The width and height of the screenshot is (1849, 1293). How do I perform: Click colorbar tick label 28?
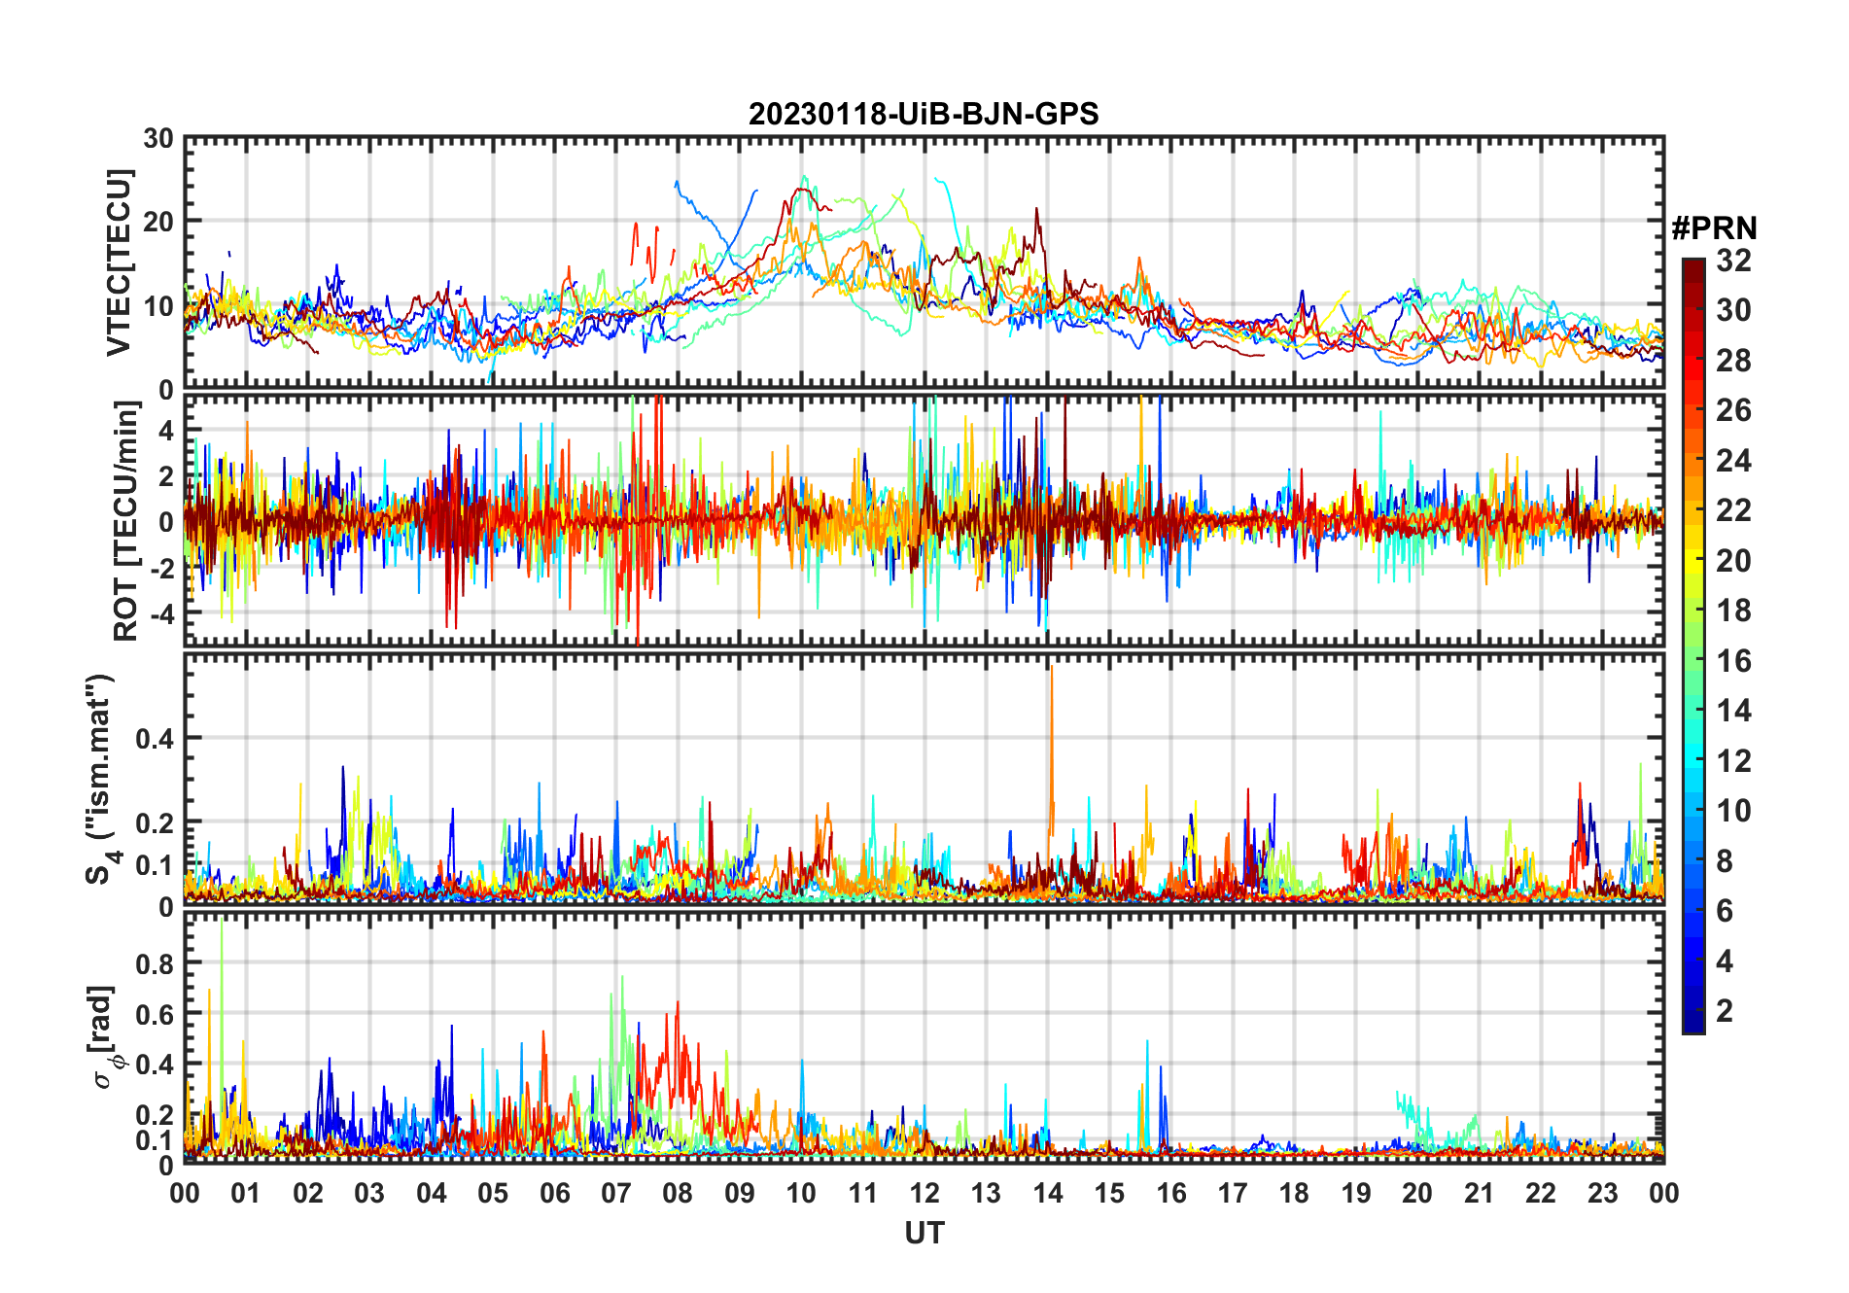click(1733, 361)
